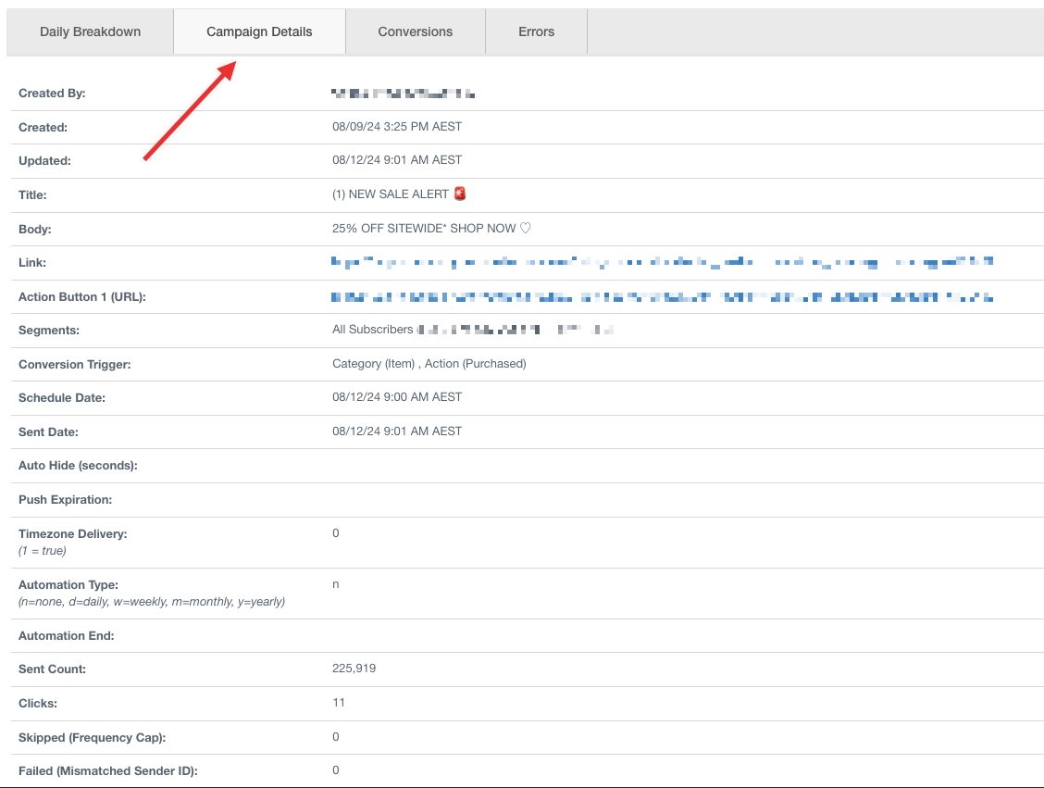The image size is (1044, 788).
Task: Click the Failed (Mismatched Sender ID) label
Action: point(108,770)
